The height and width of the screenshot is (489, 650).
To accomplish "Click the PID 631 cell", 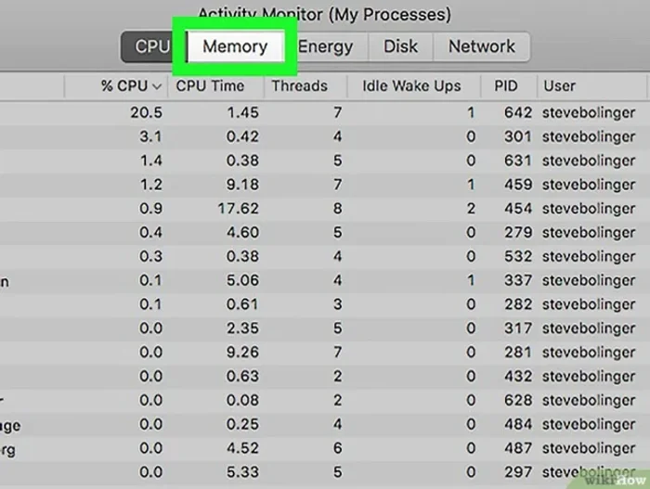I will [518, 161].
